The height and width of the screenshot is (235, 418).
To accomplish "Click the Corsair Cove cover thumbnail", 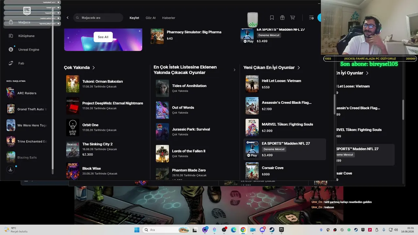I will pyautogui.click(x=252, y=171).
